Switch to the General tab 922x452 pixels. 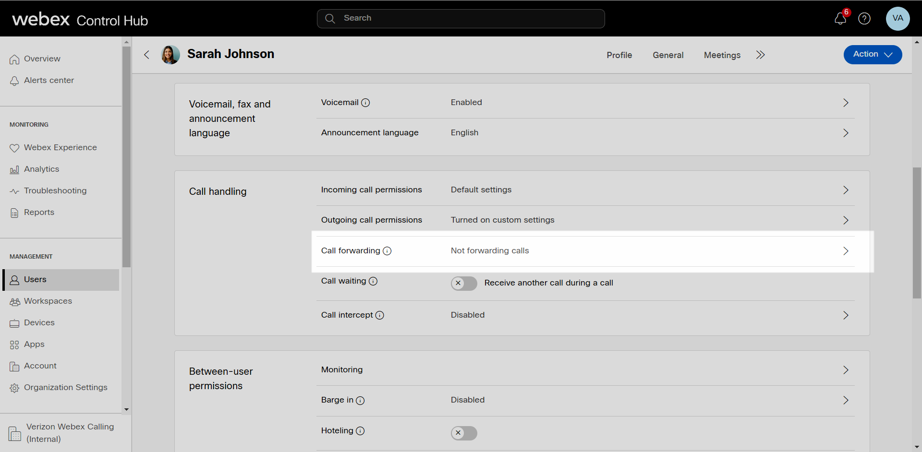(x=667, y=55)
